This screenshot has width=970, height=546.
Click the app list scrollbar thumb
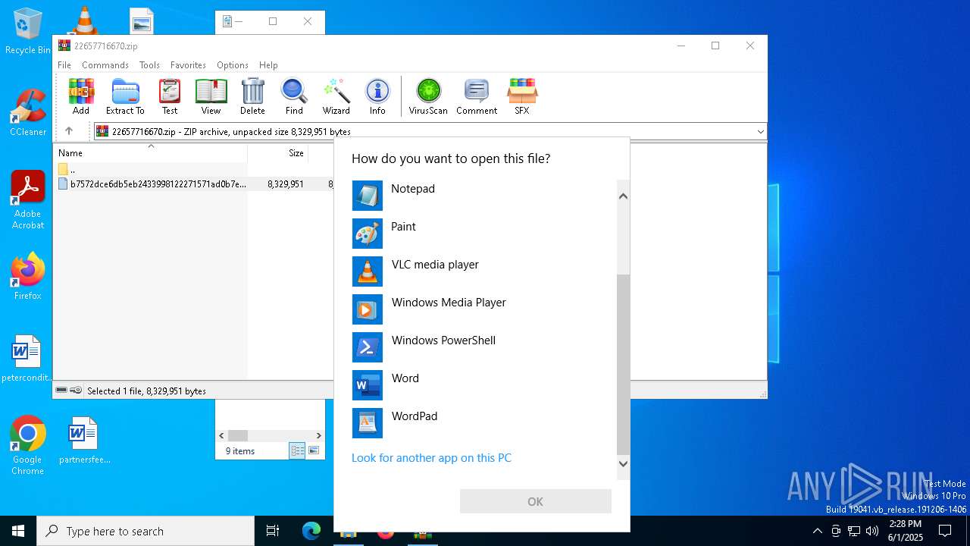(623, 364)
